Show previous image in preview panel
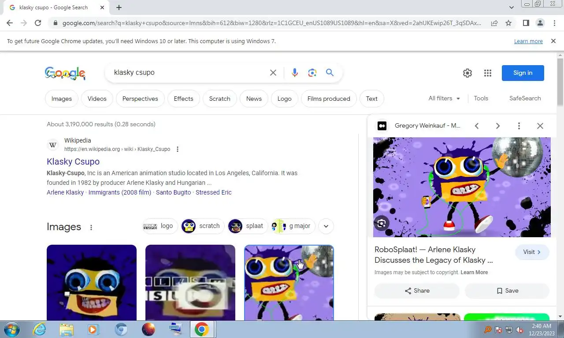This screenshot has height=338, width=564. point(476,126)
